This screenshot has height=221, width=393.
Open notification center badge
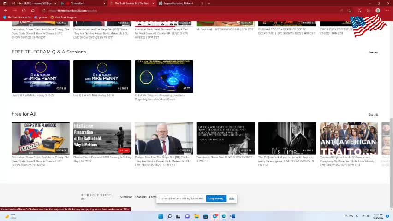tap(387, 216)
